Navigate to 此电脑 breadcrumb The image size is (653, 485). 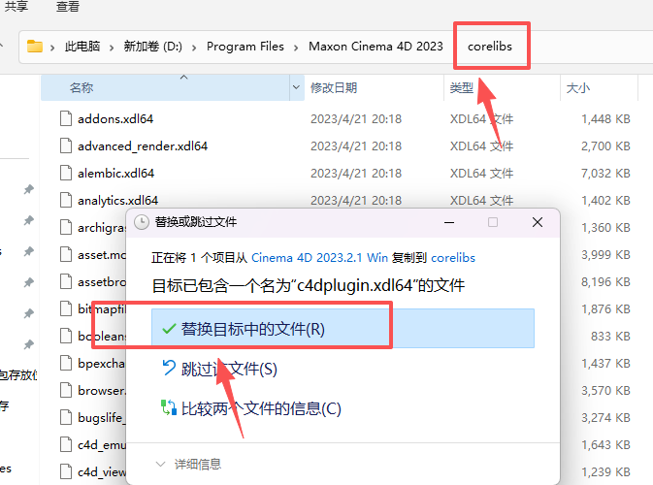[82, 47]
